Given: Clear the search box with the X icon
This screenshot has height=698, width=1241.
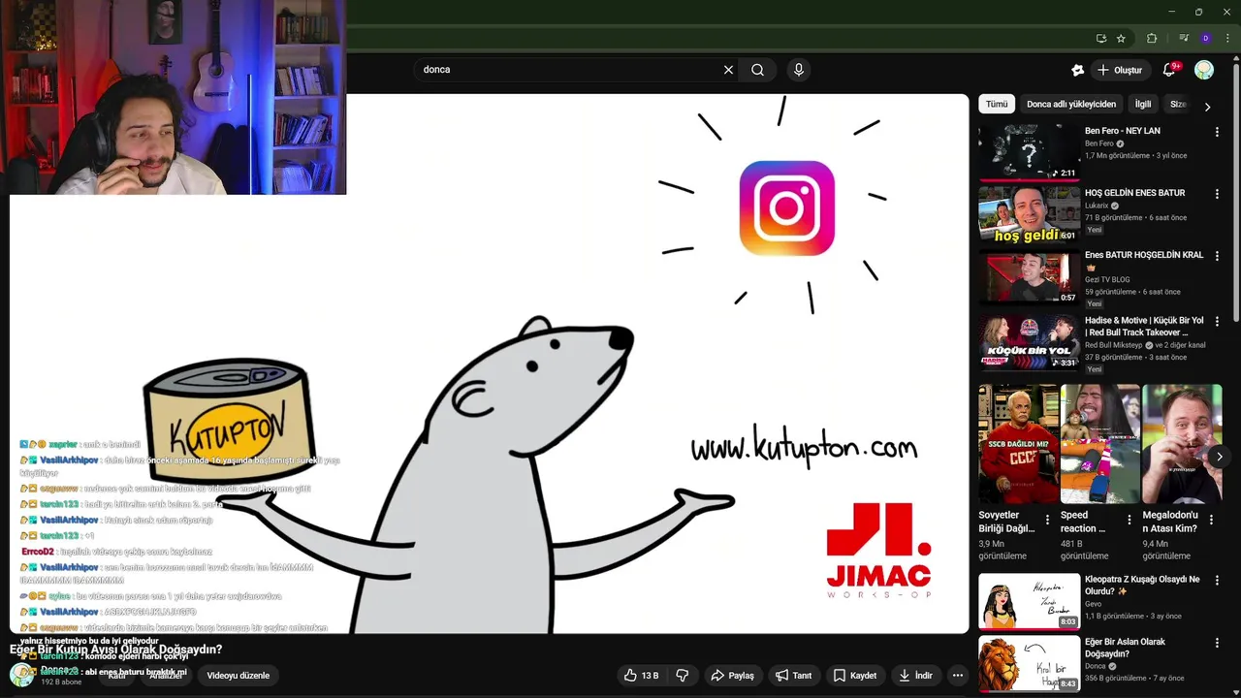Looking at the screenshot, I should point(728,70).
